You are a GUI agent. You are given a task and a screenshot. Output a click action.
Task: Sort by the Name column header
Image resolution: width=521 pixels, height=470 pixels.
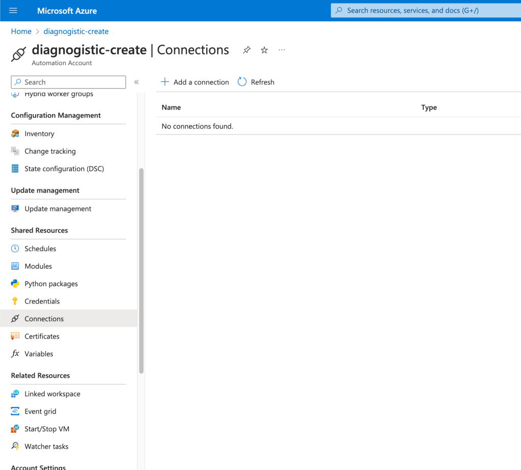point(171,107)
